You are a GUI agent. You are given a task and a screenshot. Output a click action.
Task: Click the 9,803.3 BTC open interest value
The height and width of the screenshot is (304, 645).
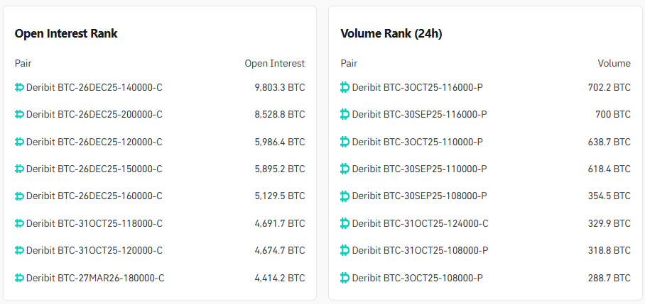click(280, 87)
